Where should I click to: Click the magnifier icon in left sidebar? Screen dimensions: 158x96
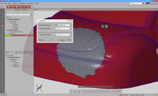(x=2, y=16)
